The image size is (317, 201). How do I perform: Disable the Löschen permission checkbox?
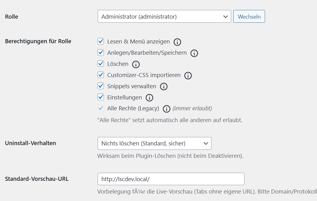click(x=100, y=64)
